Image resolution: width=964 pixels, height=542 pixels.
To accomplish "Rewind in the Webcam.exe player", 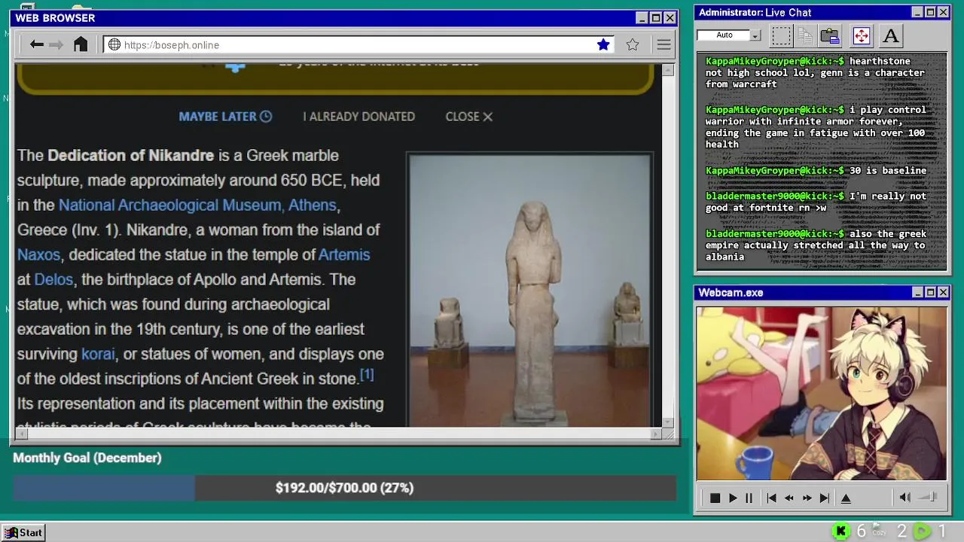I will pyautogui.click(x=789, y=498).
